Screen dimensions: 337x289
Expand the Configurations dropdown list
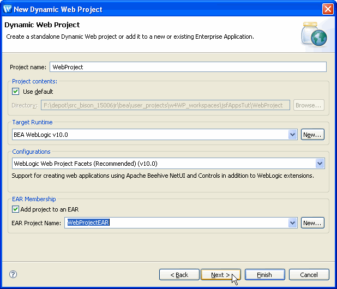tap(320, 164)
